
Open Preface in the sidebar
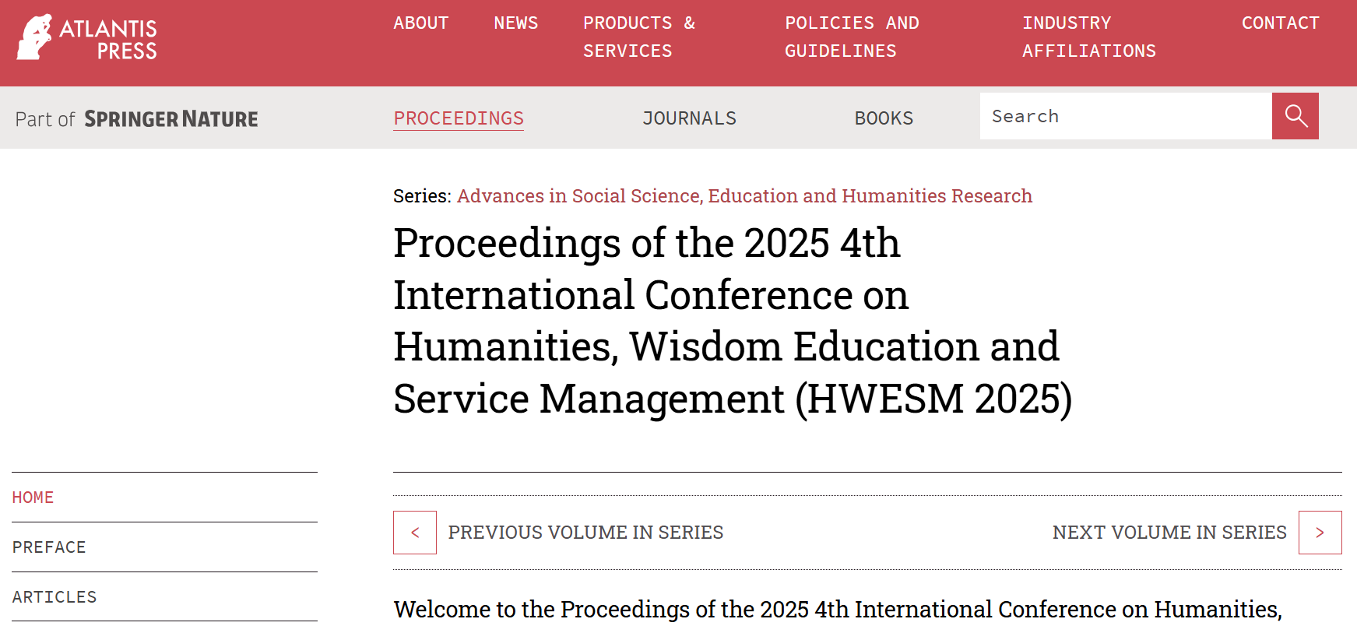tap(49, 547)
